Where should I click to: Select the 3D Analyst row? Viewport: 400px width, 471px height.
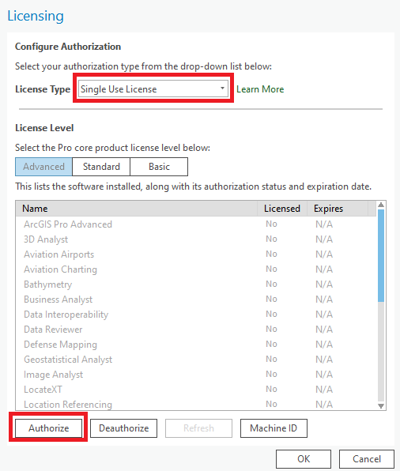196,239
